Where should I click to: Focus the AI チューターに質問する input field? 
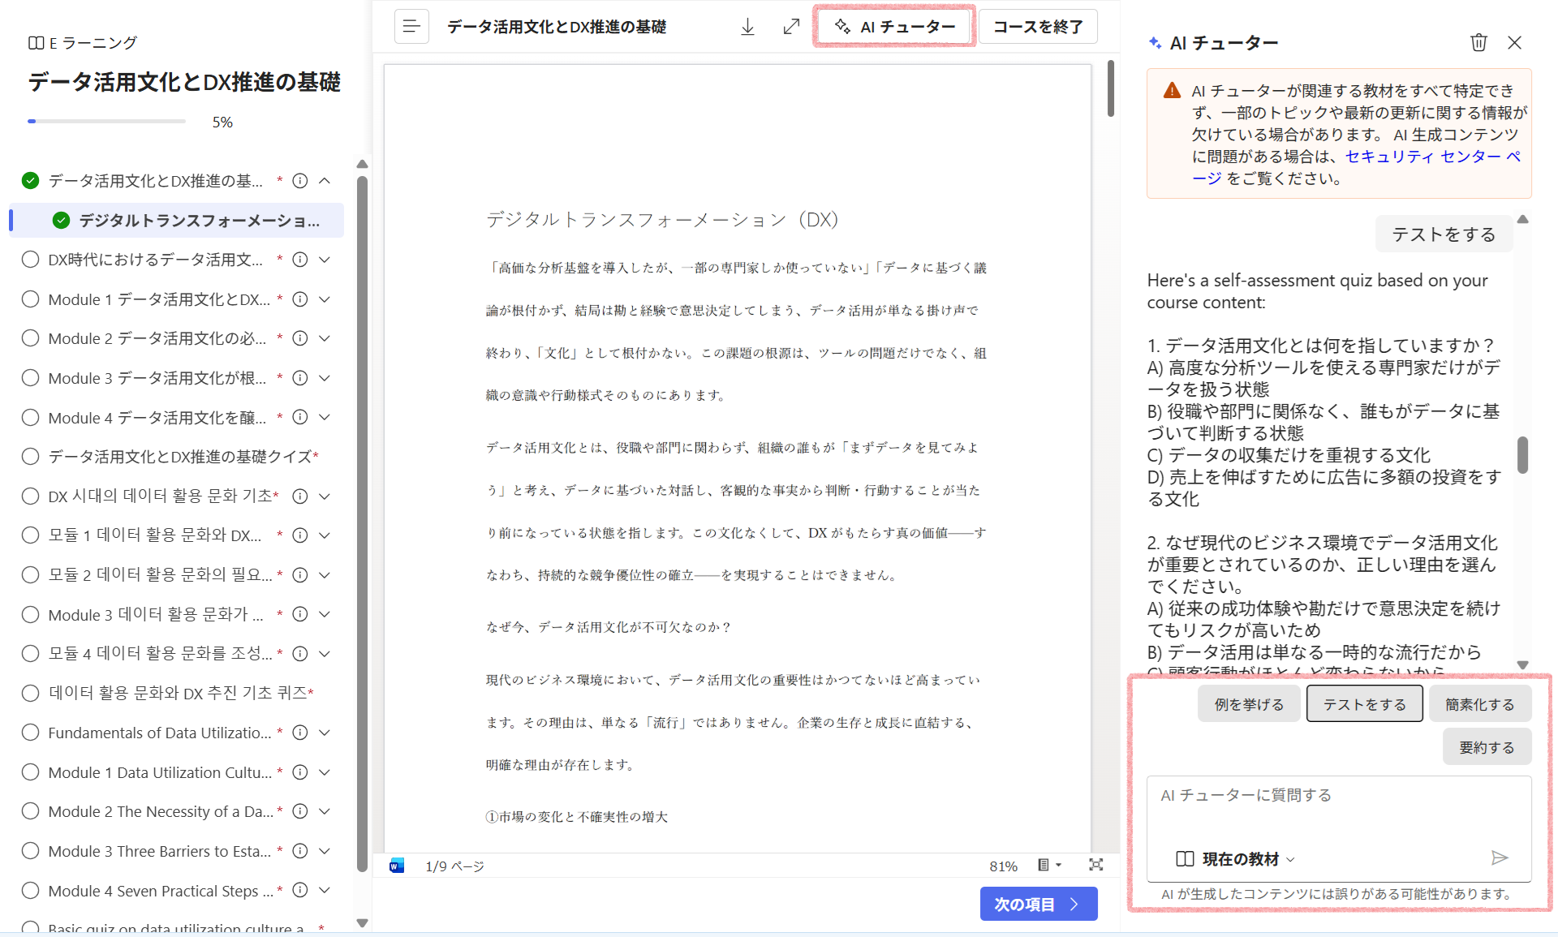click(x=1338, y=808)
